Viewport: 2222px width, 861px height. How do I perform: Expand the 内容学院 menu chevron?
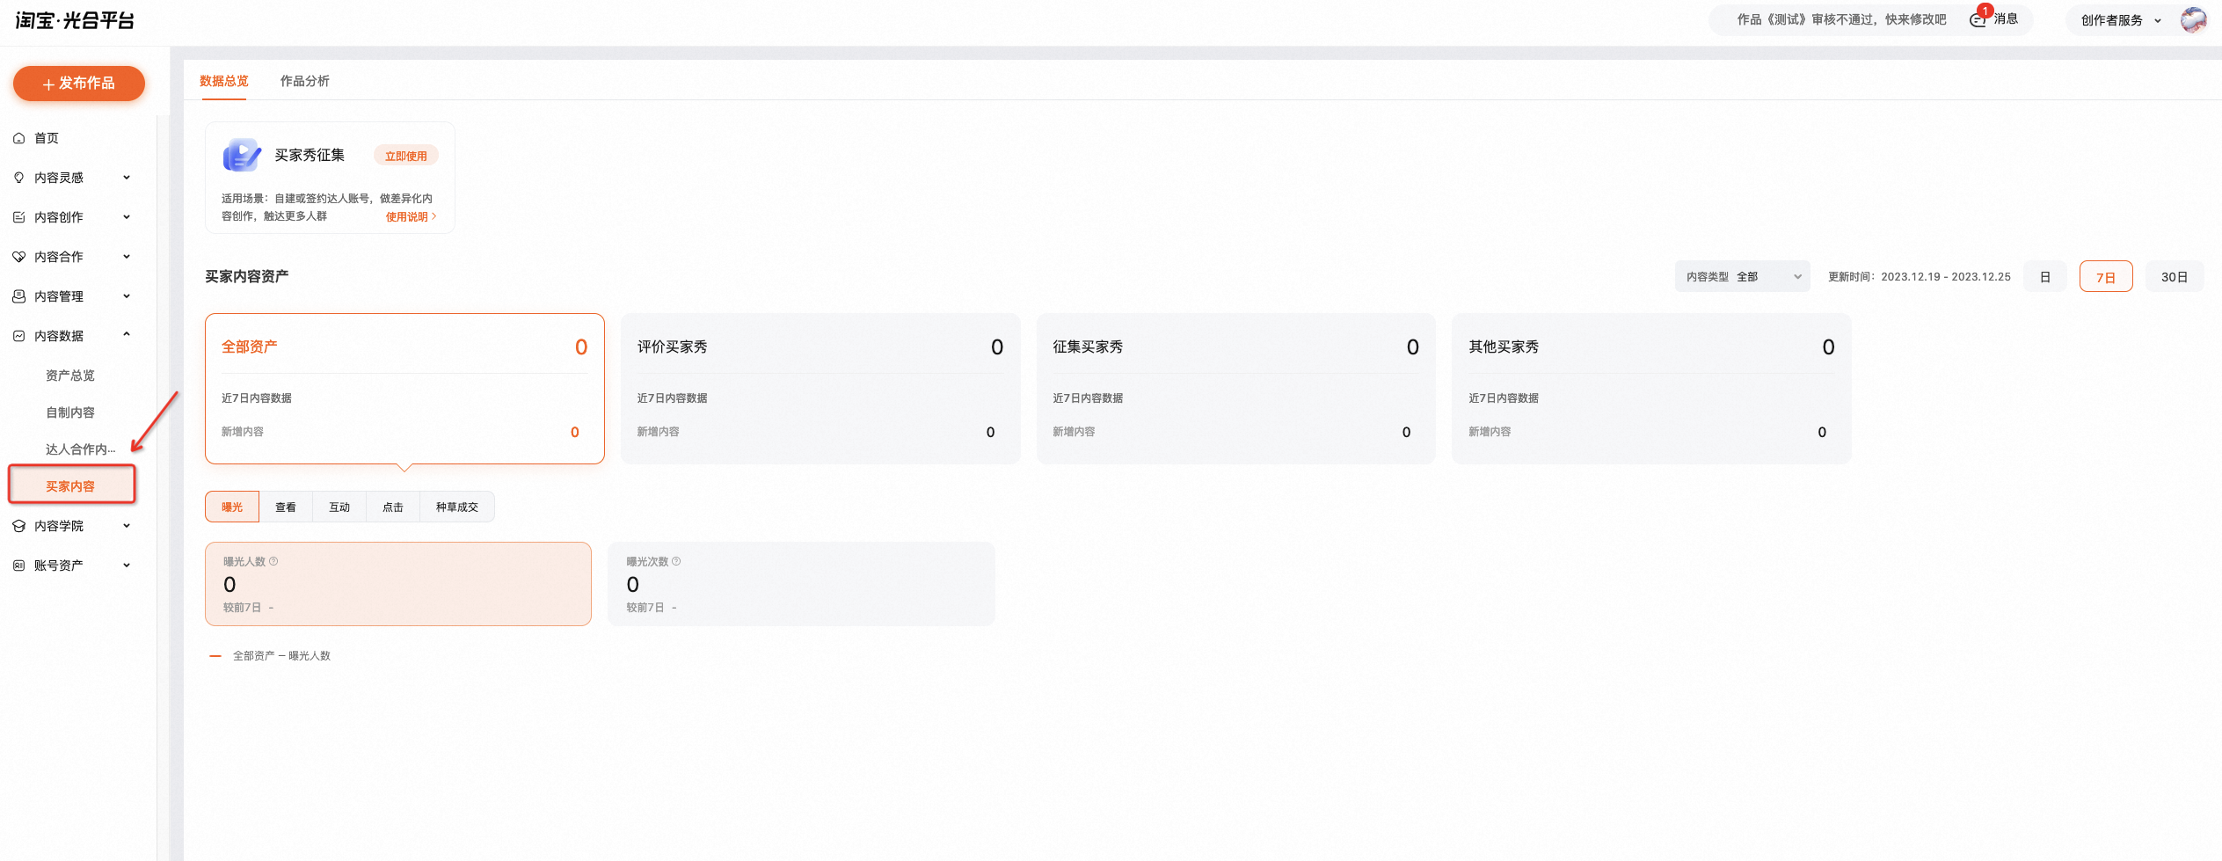coord(127,526)
